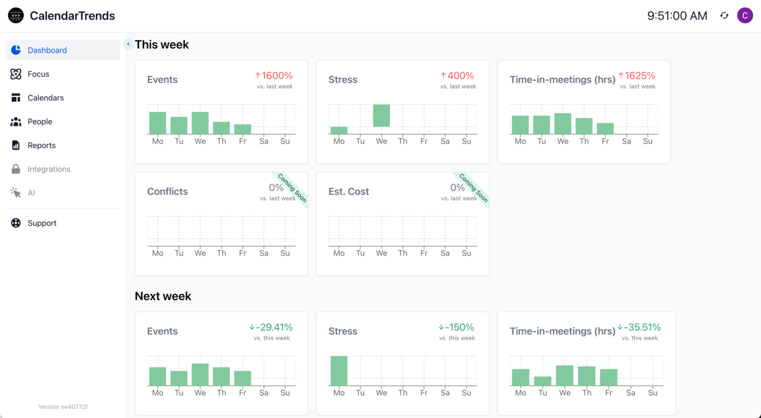Click the Est. Cost Coming Soon ribbon
The width and height of the screenshot is (761, 418).
tap(474, 188)
